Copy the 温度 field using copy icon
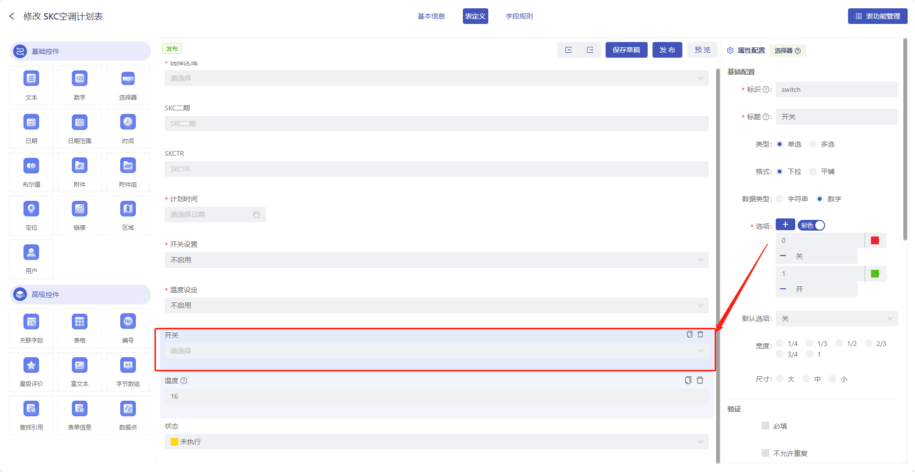 tap(688, 380)
